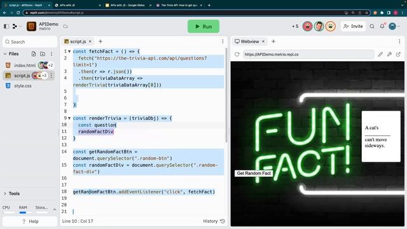
Task: Click the red collaborator avatar
Action: [308, 26]
